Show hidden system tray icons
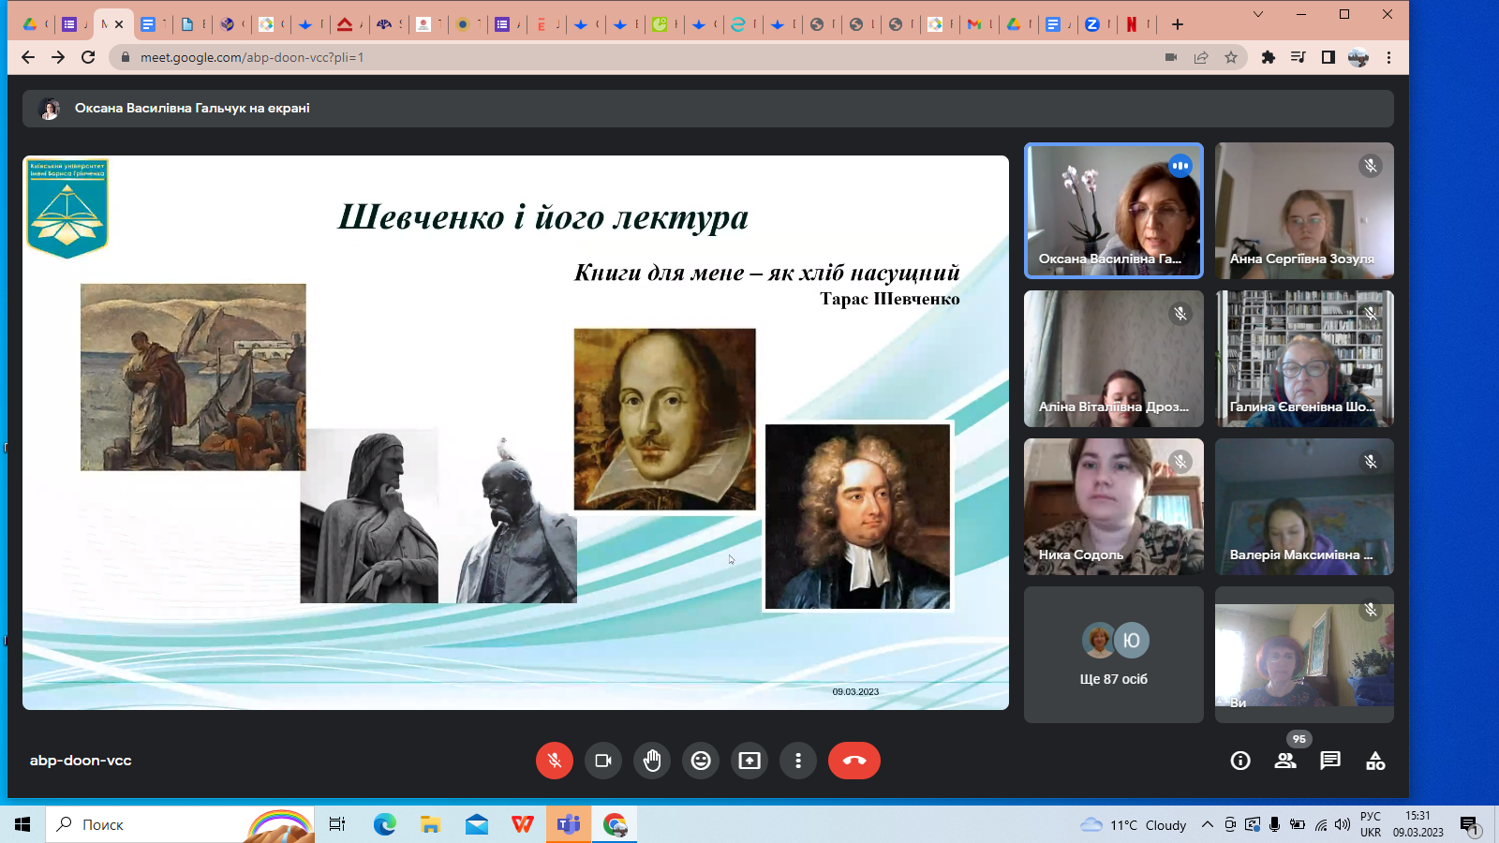This screenshot has height=843, width=1499. (1208, 824)
